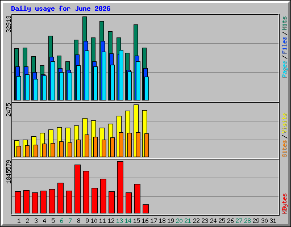Click day 9 on the x-axis
This screenshot has height=227, width=291.
pos(87,221)
